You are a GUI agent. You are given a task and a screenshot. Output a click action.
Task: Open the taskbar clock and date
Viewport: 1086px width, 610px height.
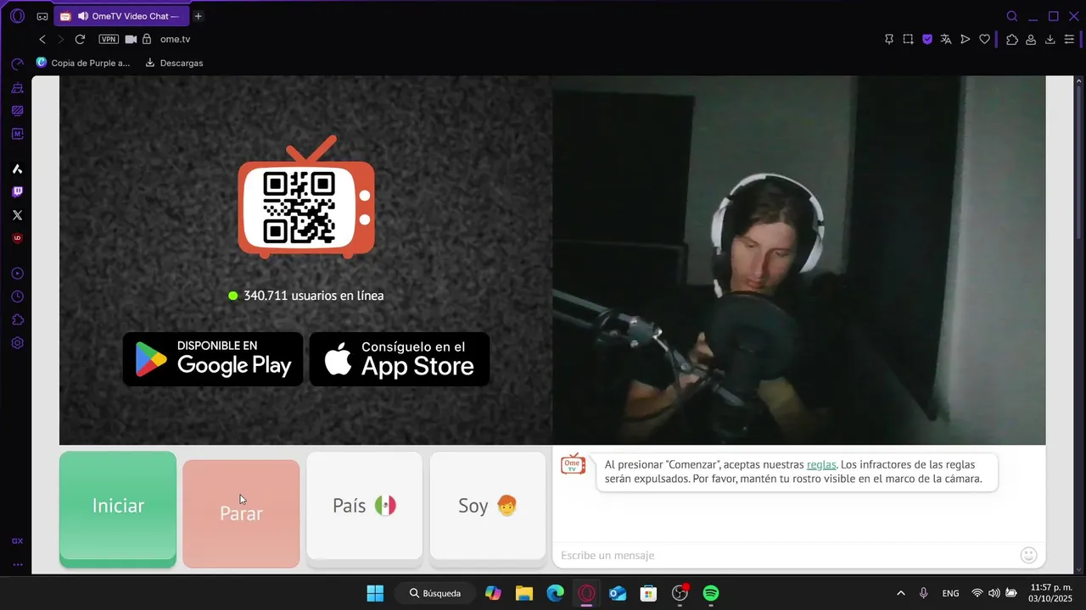coord(1050,593)
